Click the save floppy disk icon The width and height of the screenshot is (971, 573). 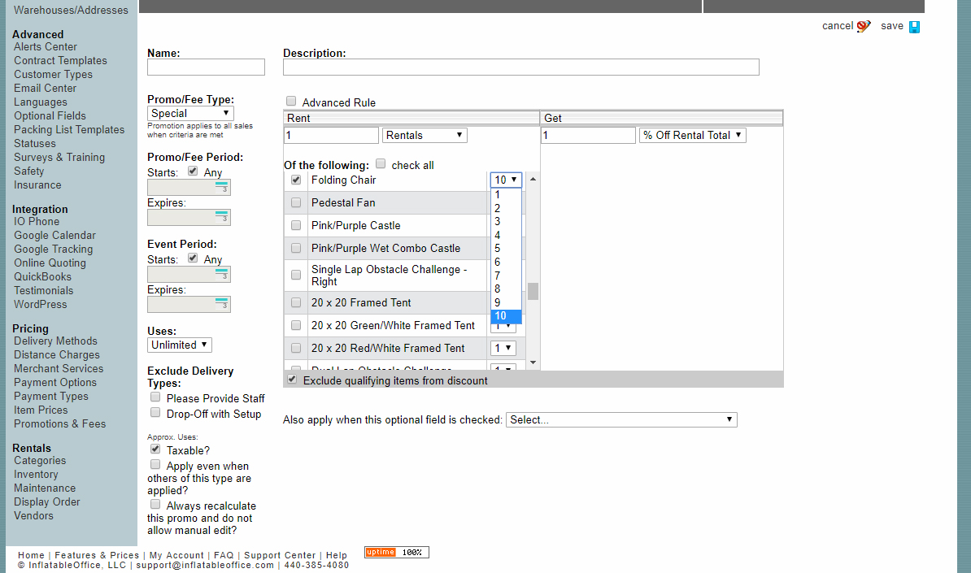coord(914,27)
